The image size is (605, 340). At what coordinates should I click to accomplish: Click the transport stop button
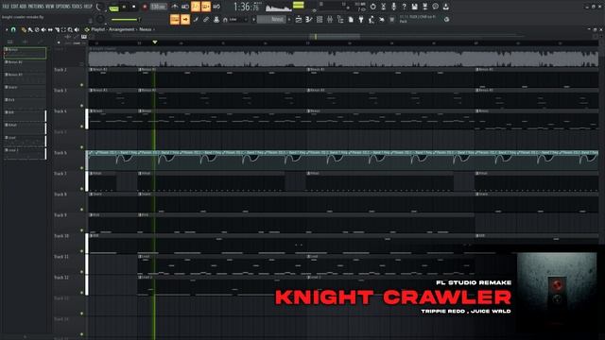click(x=134, y=7)
